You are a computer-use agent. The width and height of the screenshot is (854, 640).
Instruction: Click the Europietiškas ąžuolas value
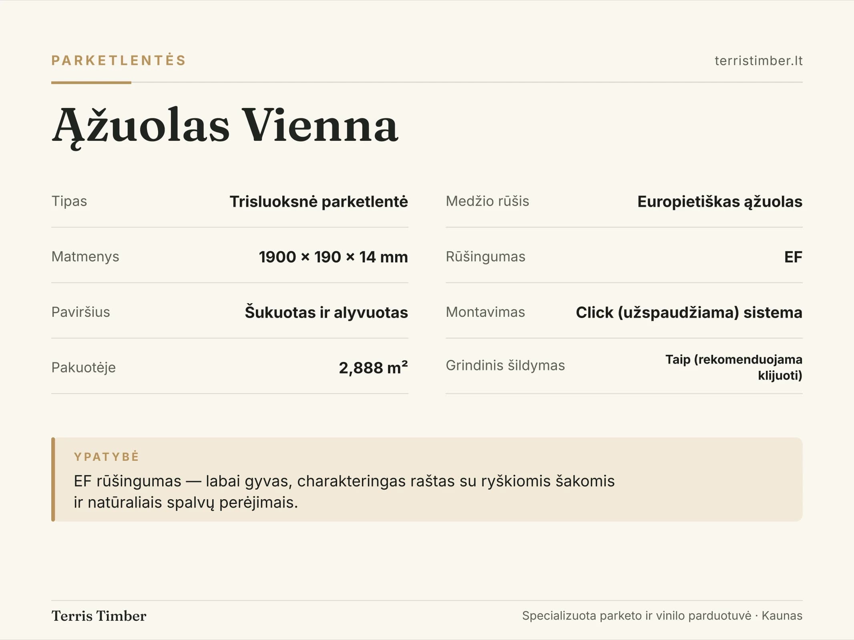click(x=719, y=202)
